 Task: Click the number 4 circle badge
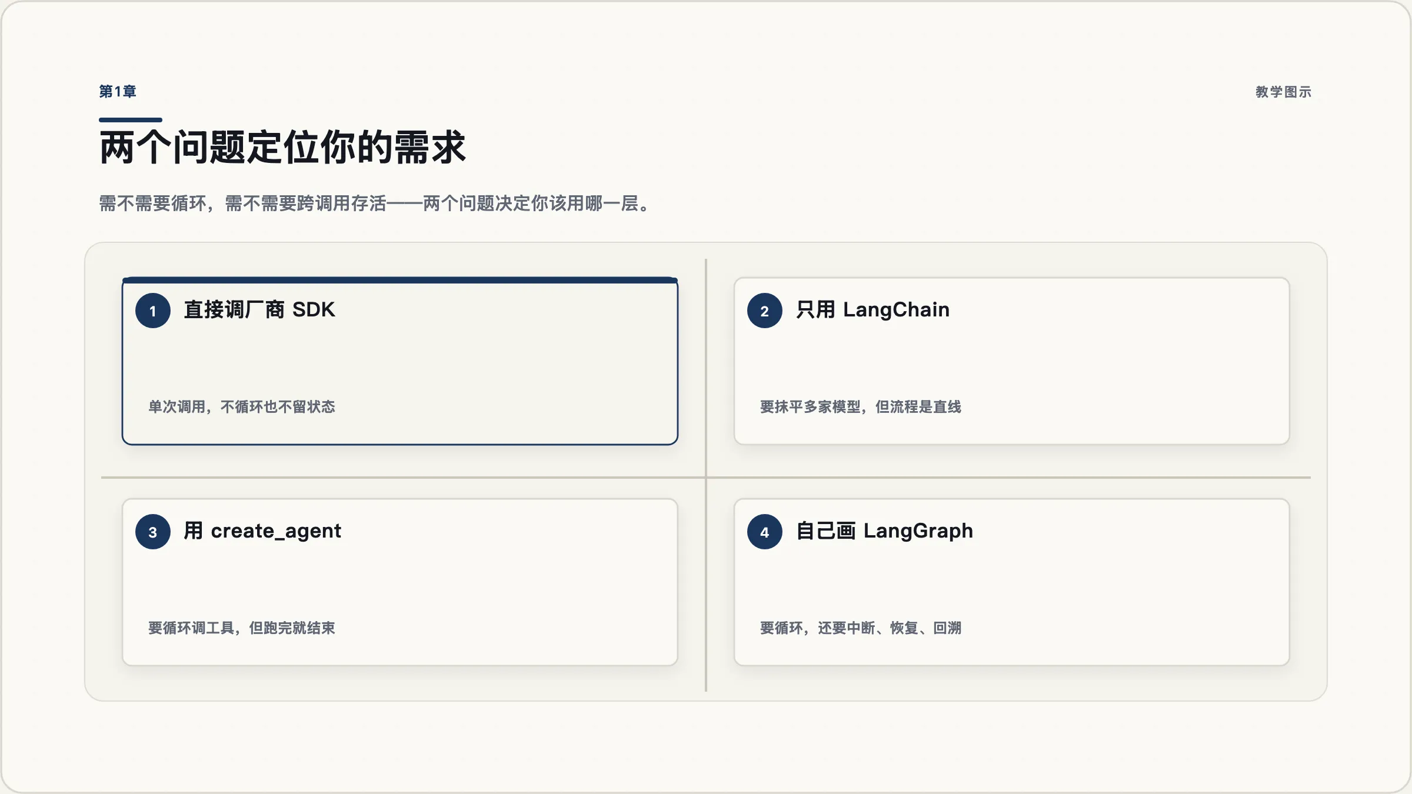pyautogui.click(x=765, y=532)
